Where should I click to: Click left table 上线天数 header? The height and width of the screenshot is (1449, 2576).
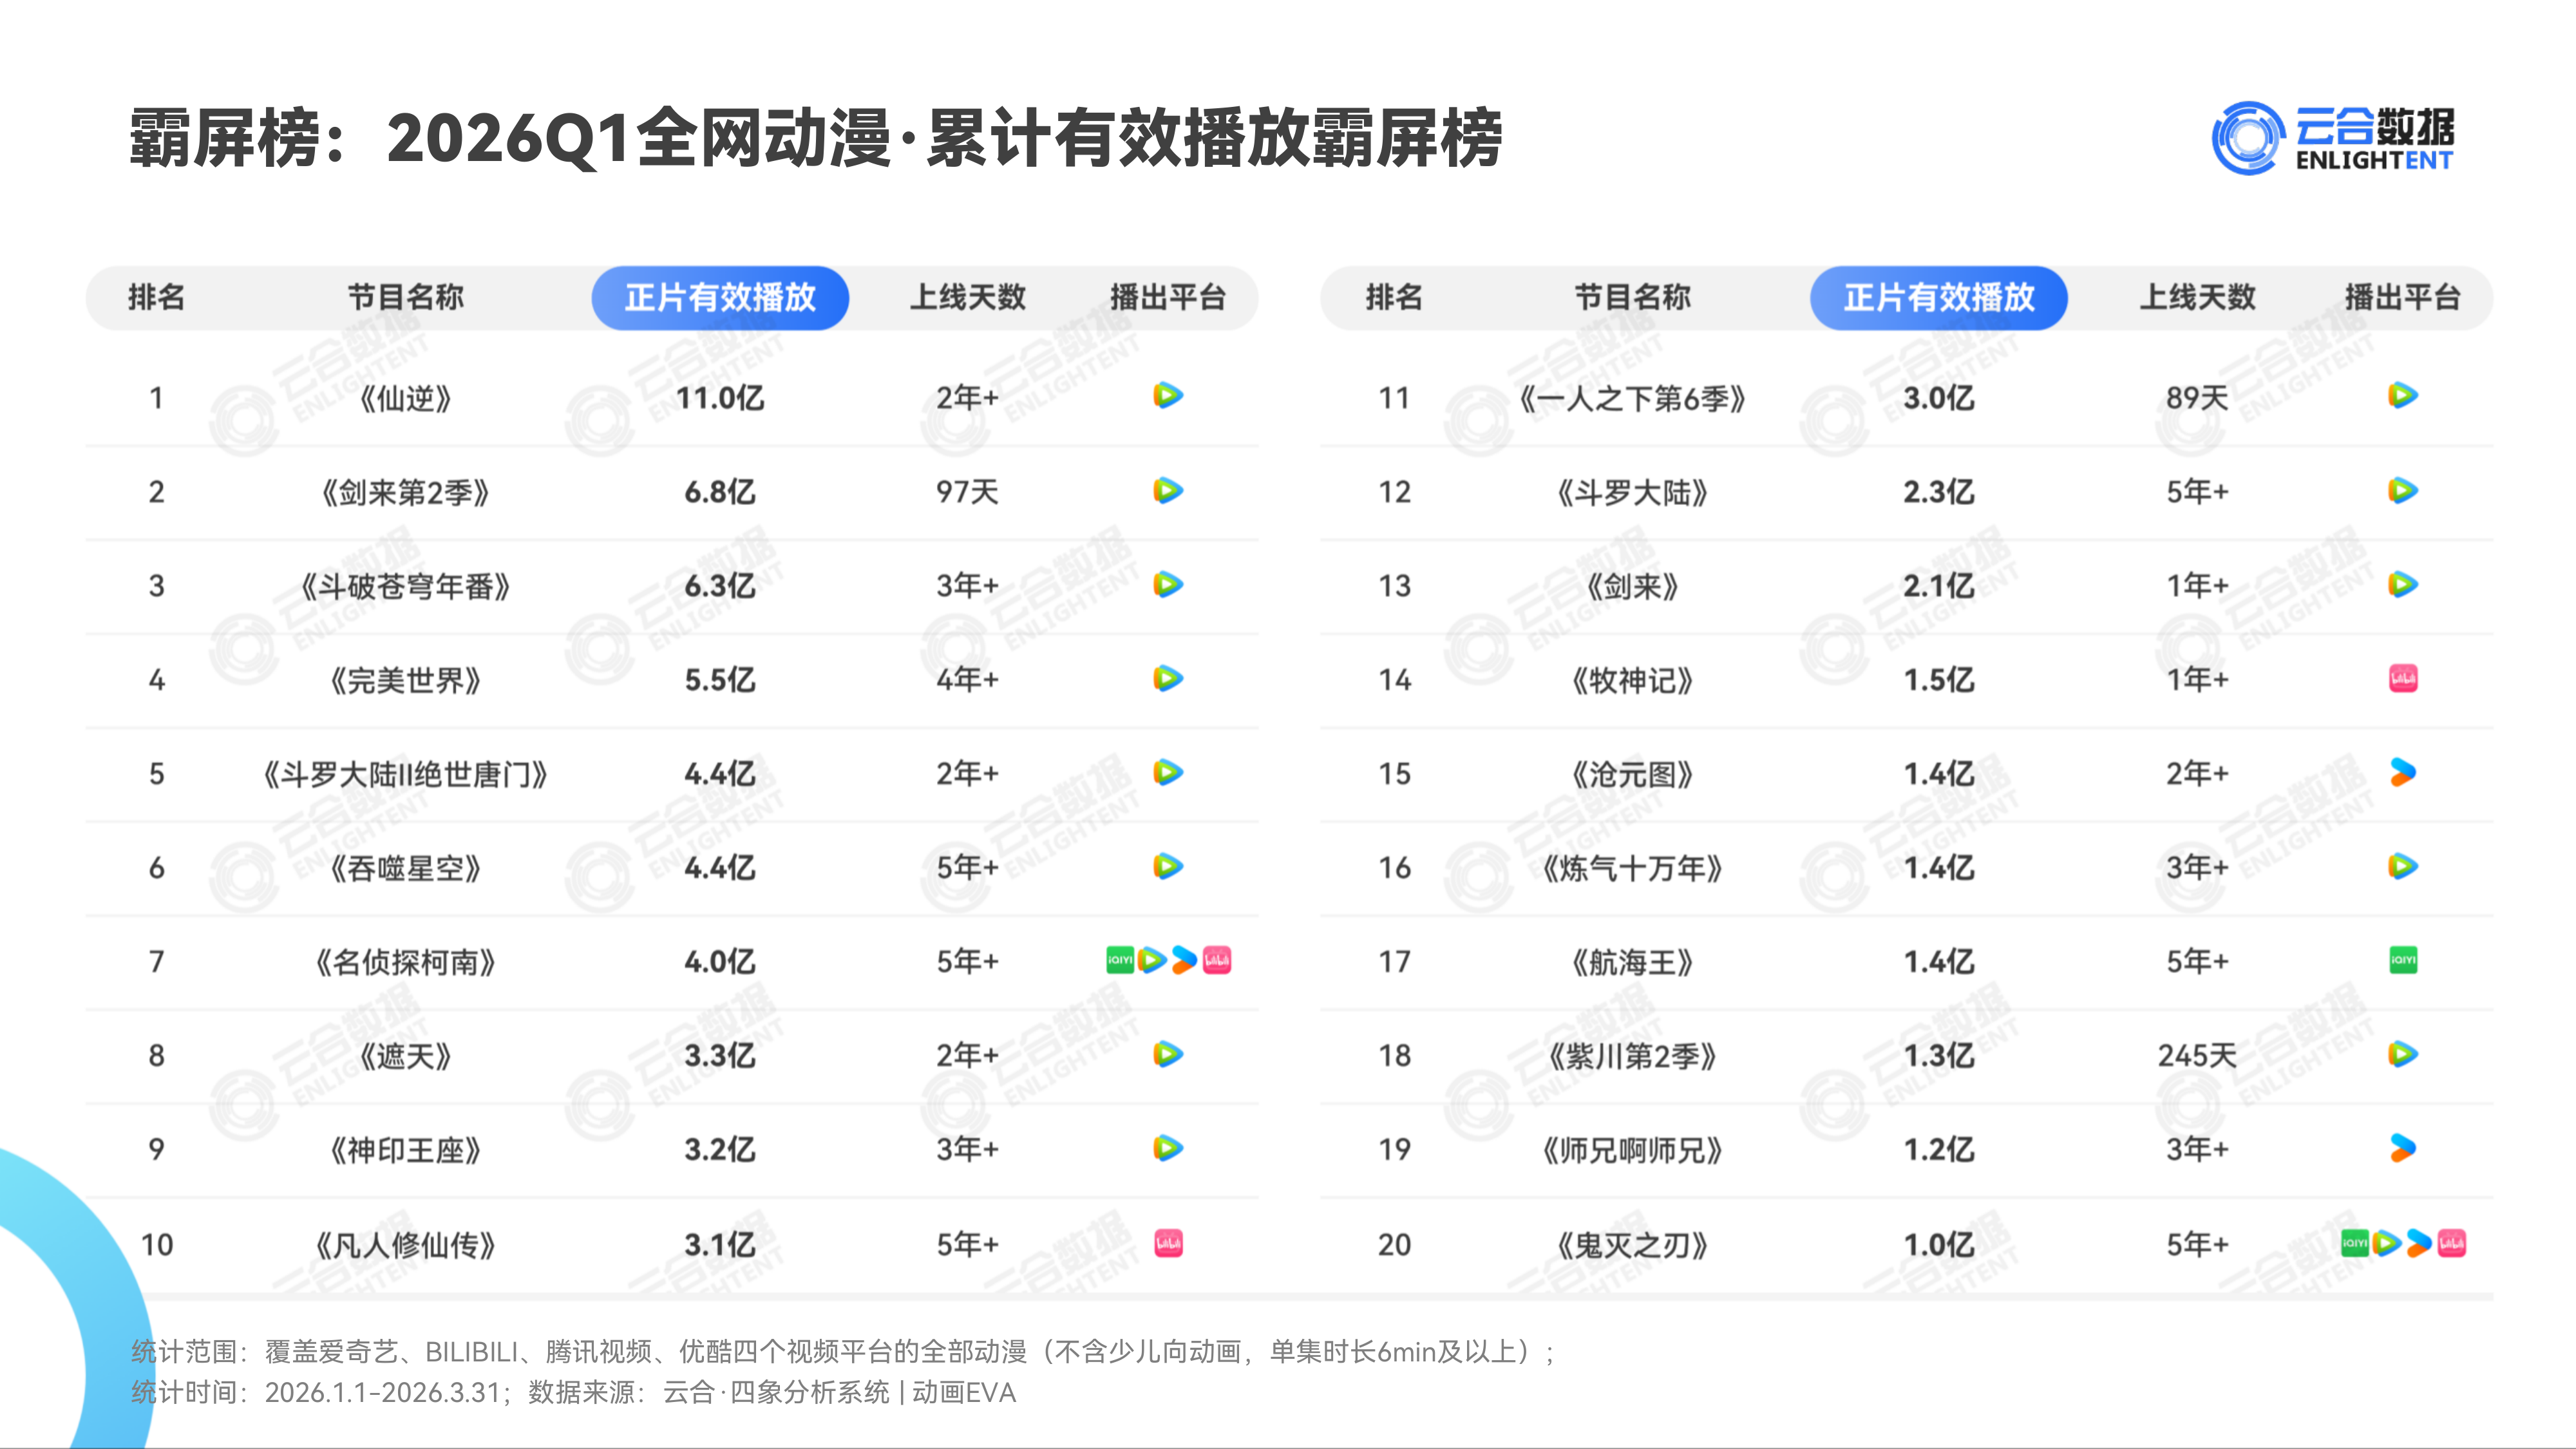[x=967, y=297]
